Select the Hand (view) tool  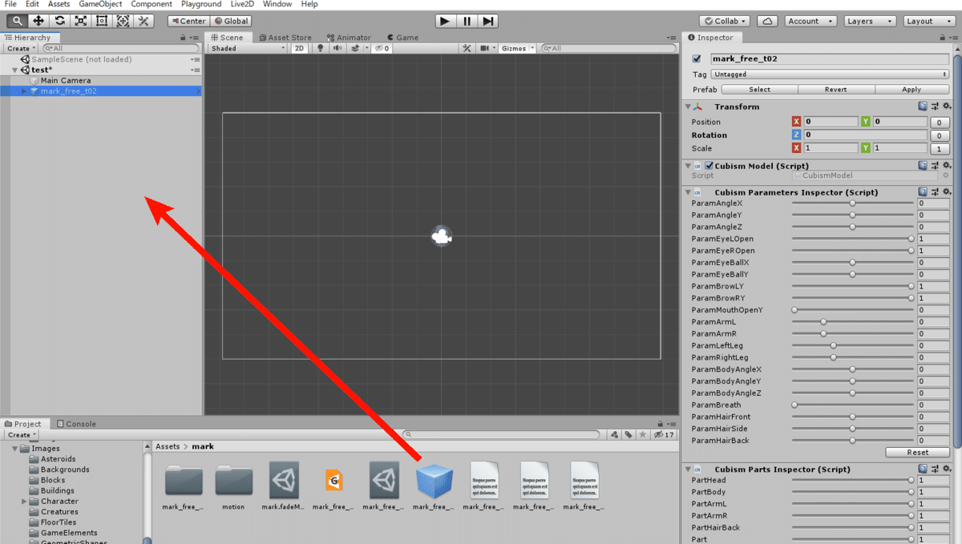17,21
